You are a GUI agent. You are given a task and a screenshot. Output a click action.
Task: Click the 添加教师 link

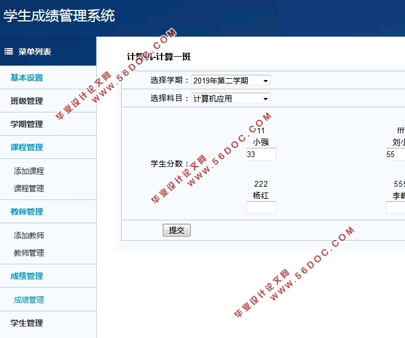[x=29, y=235]
